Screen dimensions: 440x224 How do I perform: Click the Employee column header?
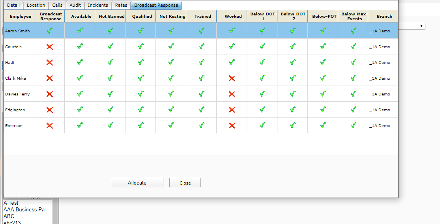21,17
